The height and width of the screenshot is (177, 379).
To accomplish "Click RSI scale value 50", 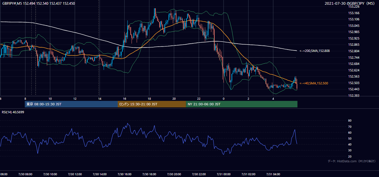I will pos(350,138).
